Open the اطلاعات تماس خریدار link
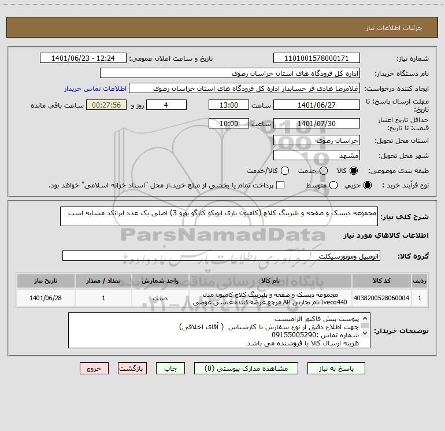 [95, 89]
